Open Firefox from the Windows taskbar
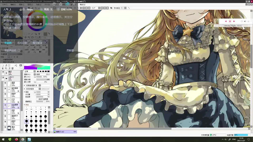The height and width of the screenshot is (142, 253). pos(16,139)
